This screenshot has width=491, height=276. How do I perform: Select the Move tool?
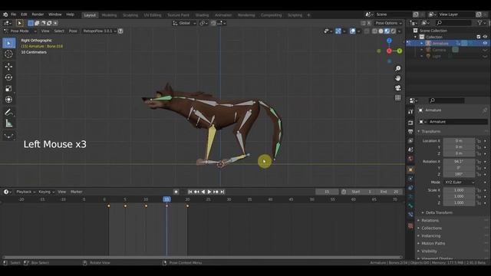tap(8, 67)
